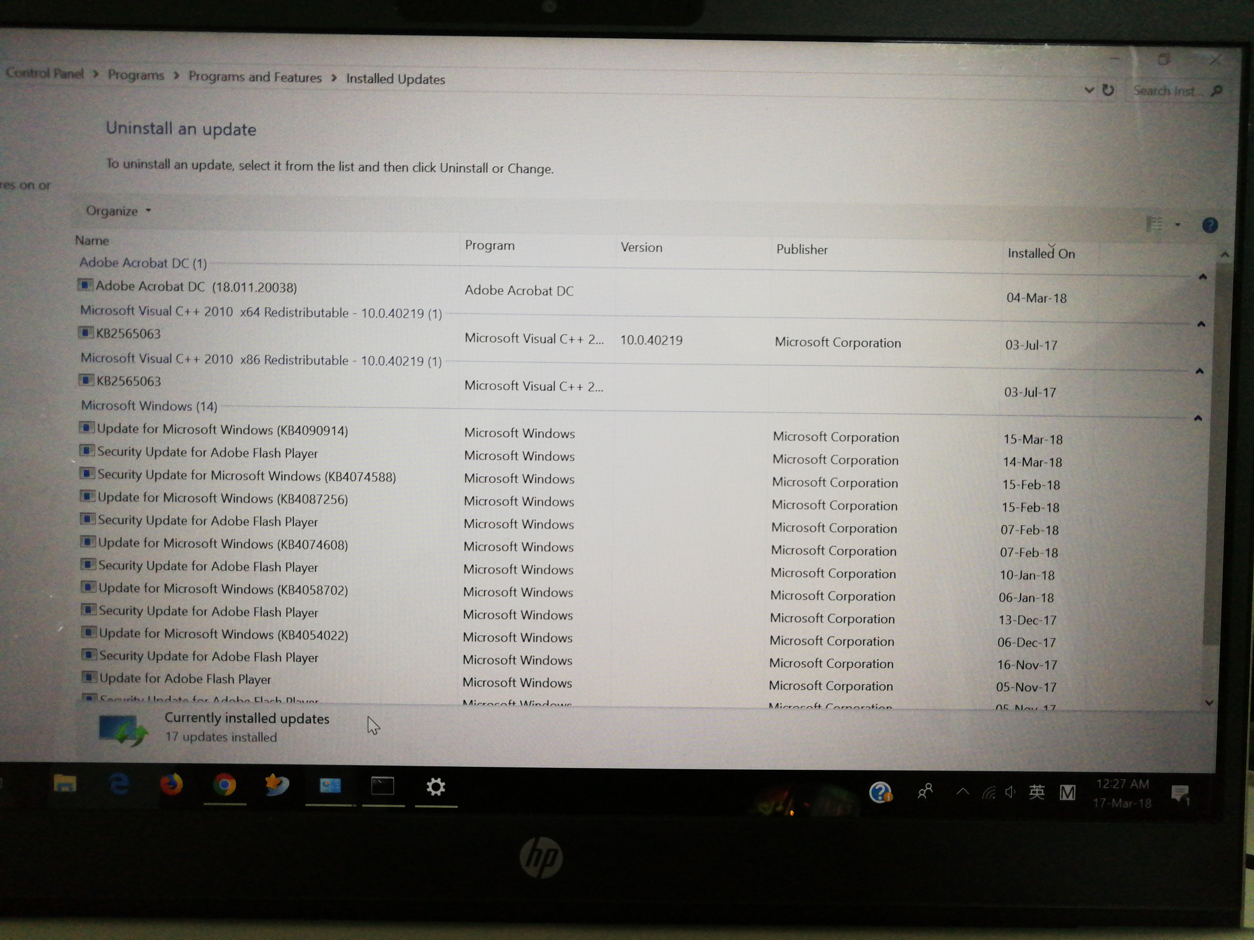Expand the address bar history dropdown
1254x940 pixels.
coord(1088,89)
